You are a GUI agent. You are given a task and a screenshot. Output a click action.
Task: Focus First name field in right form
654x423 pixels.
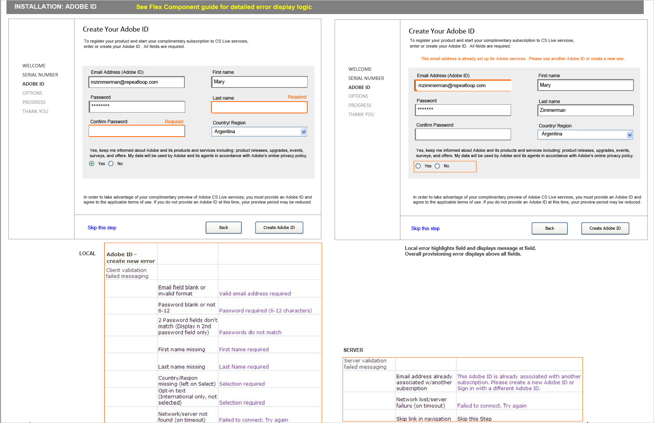pyautogui.click(x=586, y=85)
